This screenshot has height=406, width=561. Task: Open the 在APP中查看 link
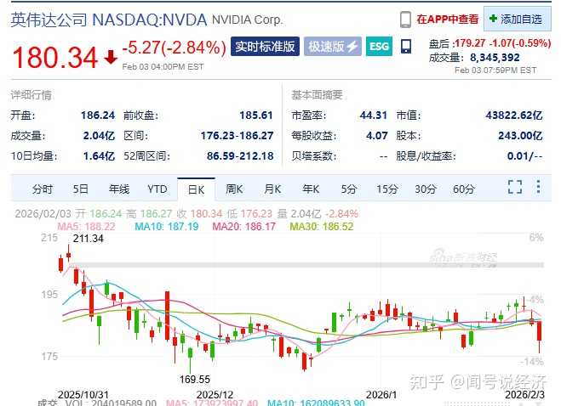click(x=447, y=20)
